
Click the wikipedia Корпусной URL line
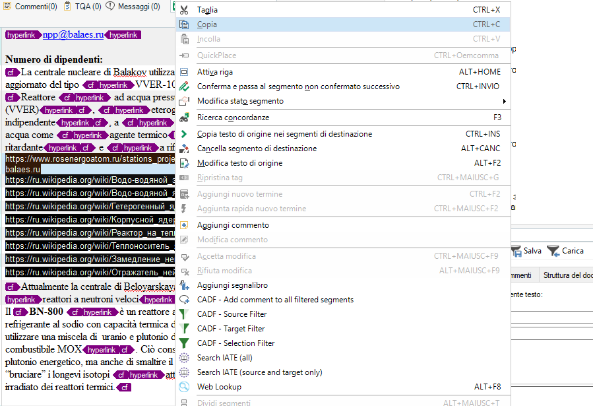(x=90, y=220)
